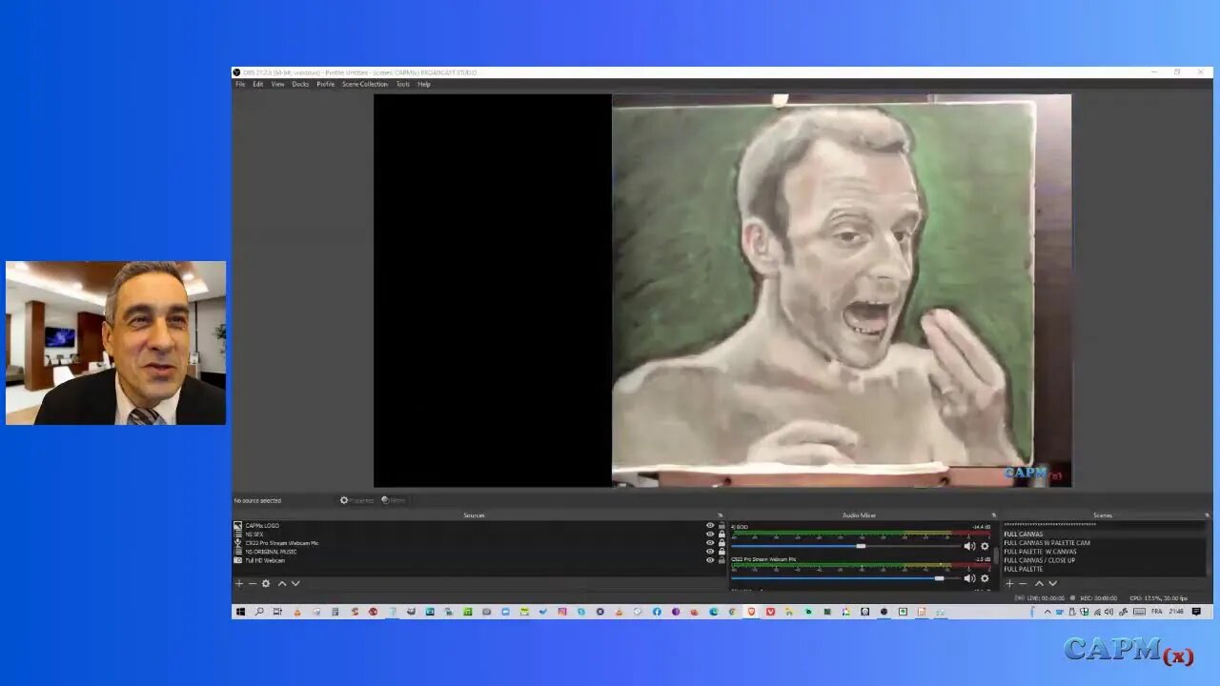Open C922 Webcam Mic mixer settings gear
This screenshot has height=686, width=1220.
(x=985, y=578)
